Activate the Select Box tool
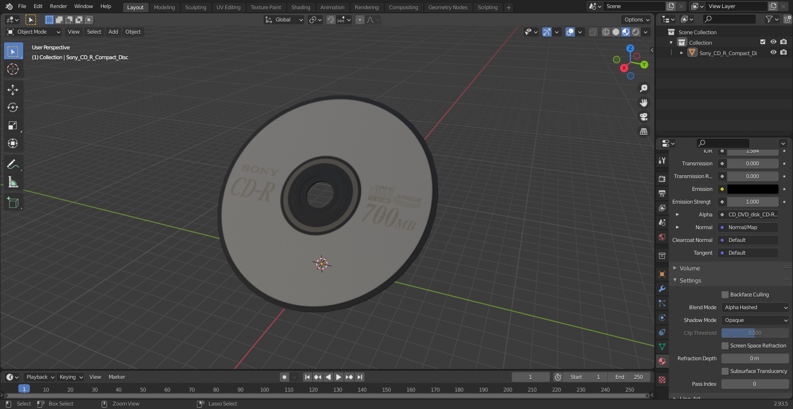Image resolution: width=793 pixels, height=409 pixels. [13, 51]
